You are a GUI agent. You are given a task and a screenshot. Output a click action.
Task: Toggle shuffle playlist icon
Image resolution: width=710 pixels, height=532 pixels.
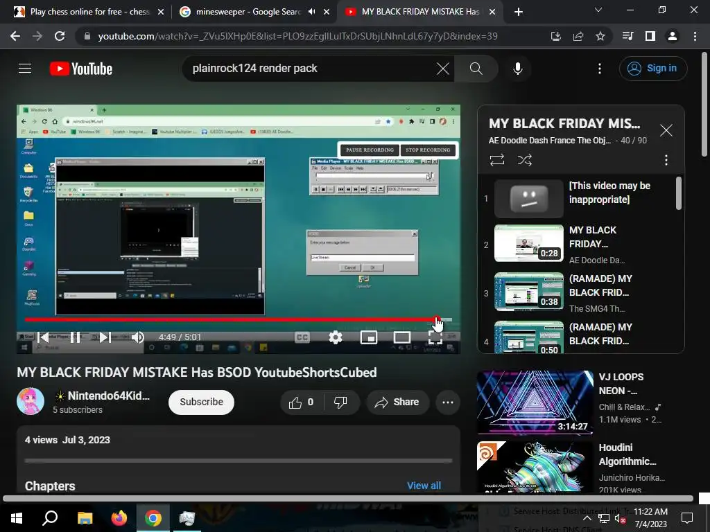(x=525, y=160)
